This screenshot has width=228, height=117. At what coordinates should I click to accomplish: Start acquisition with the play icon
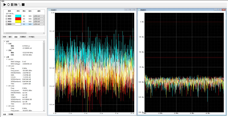click(5, 5)
